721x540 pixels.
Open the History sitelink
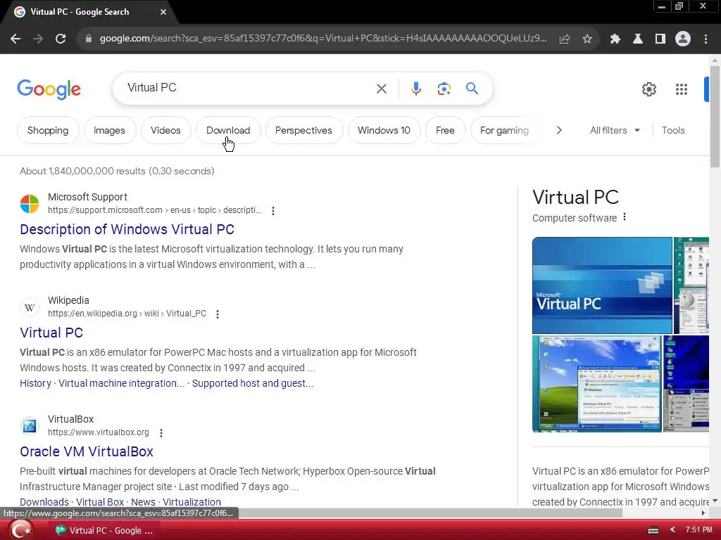35,383
